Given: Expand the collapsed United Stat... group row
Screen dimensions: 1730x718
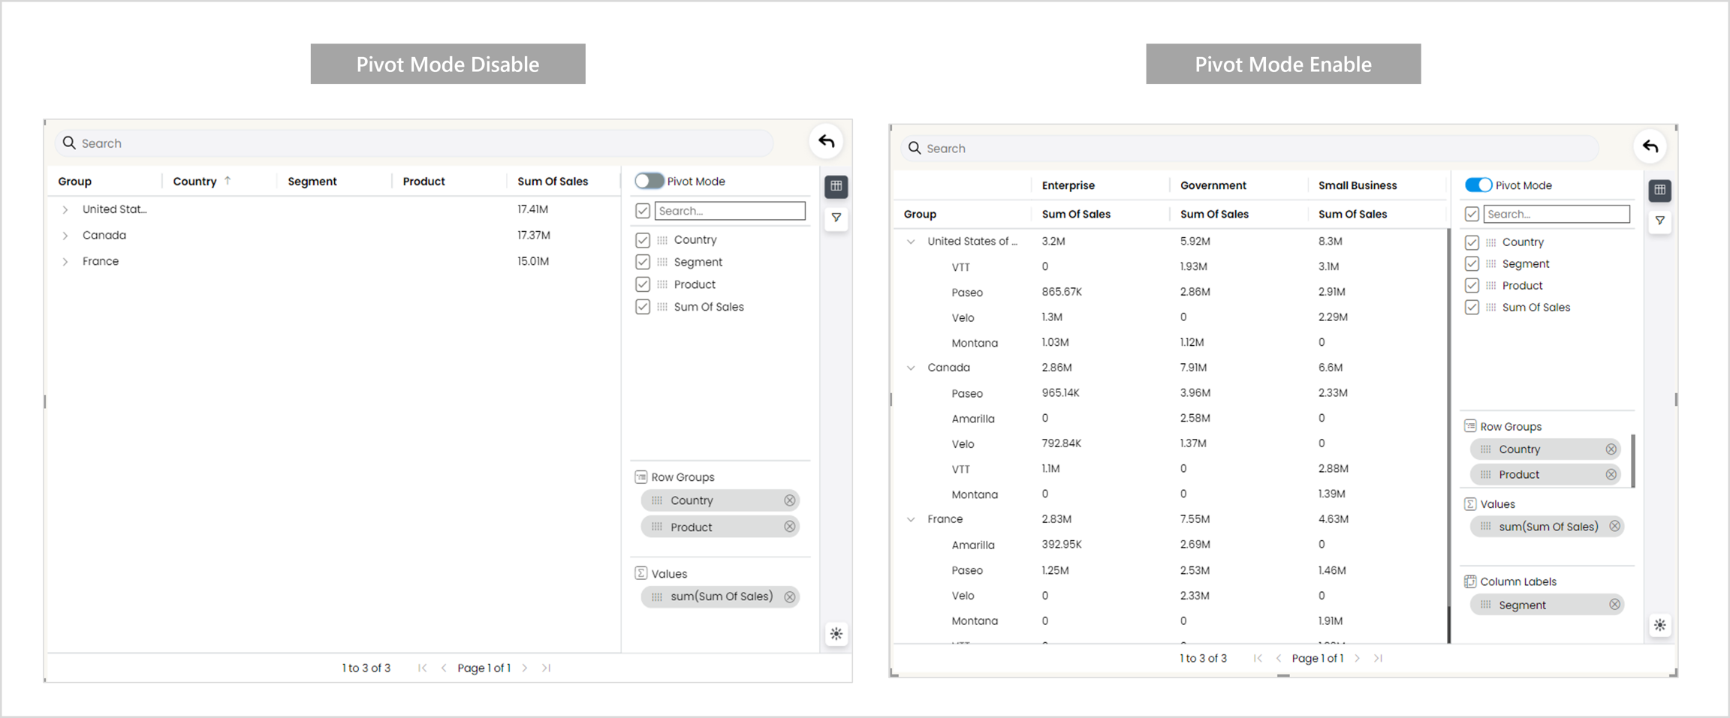Looking at the screenshot, I should click(65, 210).
